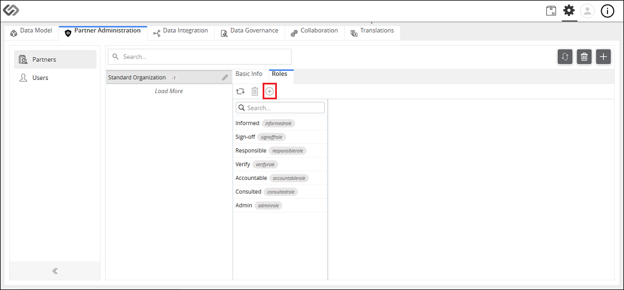624x290 pixels.
Task: Refresh the roles list icon
Action: pos(240,91)
